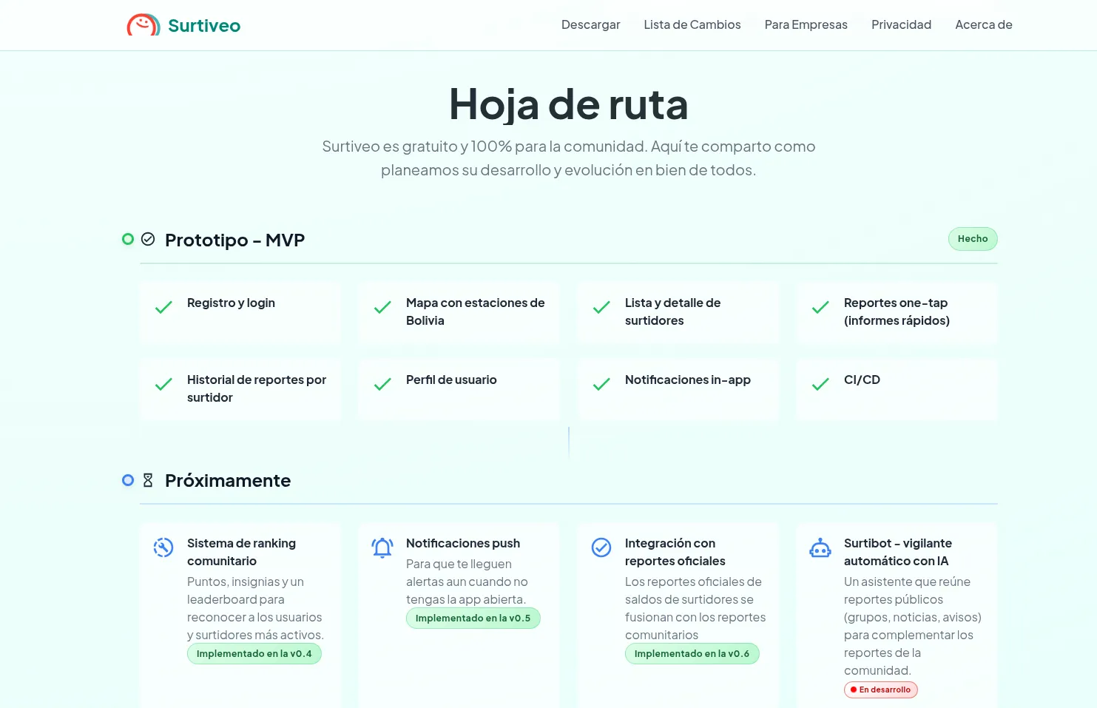Click the En desarrollo status badge on Surtibot
The height and width of the screenshot is (708, 1097).
(x=880, y=690)
